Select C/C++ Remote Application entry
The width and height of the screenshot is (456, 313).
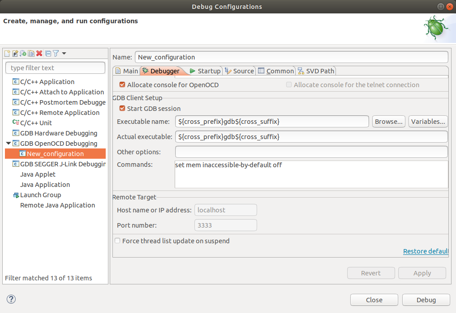click(x=60, y=112)
